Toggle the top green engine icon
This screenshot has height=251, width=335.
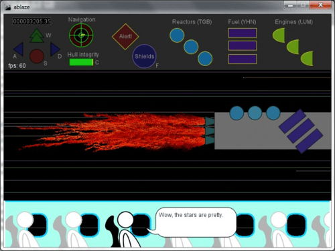pyautogui.click(x=279, y=35)
